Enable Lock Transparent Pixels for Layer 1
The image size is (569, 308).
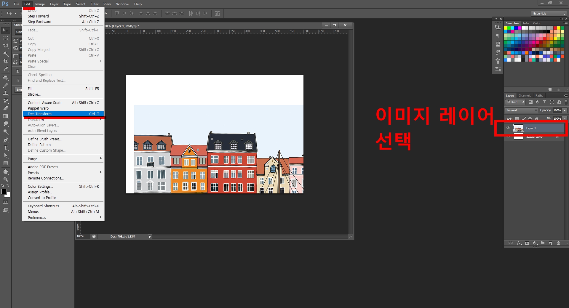tap(517, 118)
